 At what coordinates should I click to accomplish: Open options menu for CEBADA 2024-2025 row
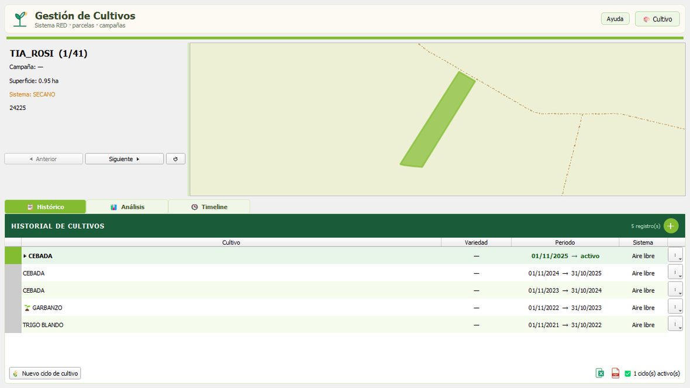pos(675,272)
